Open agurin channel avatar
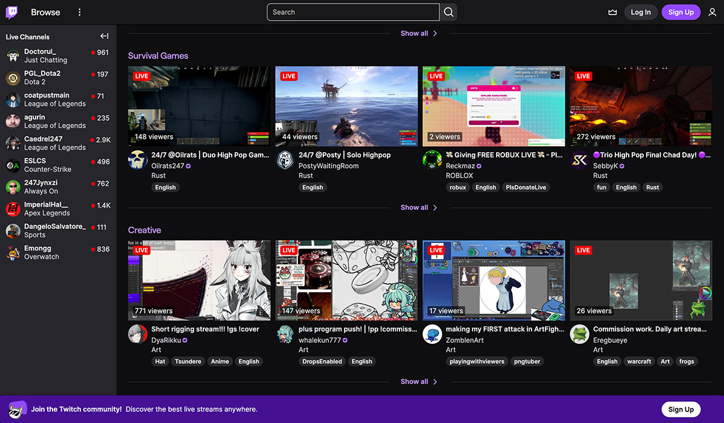This screenshot has width=724, height=423. (13, 121)
